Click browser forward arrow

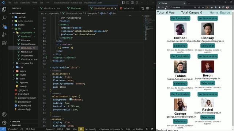163,7
